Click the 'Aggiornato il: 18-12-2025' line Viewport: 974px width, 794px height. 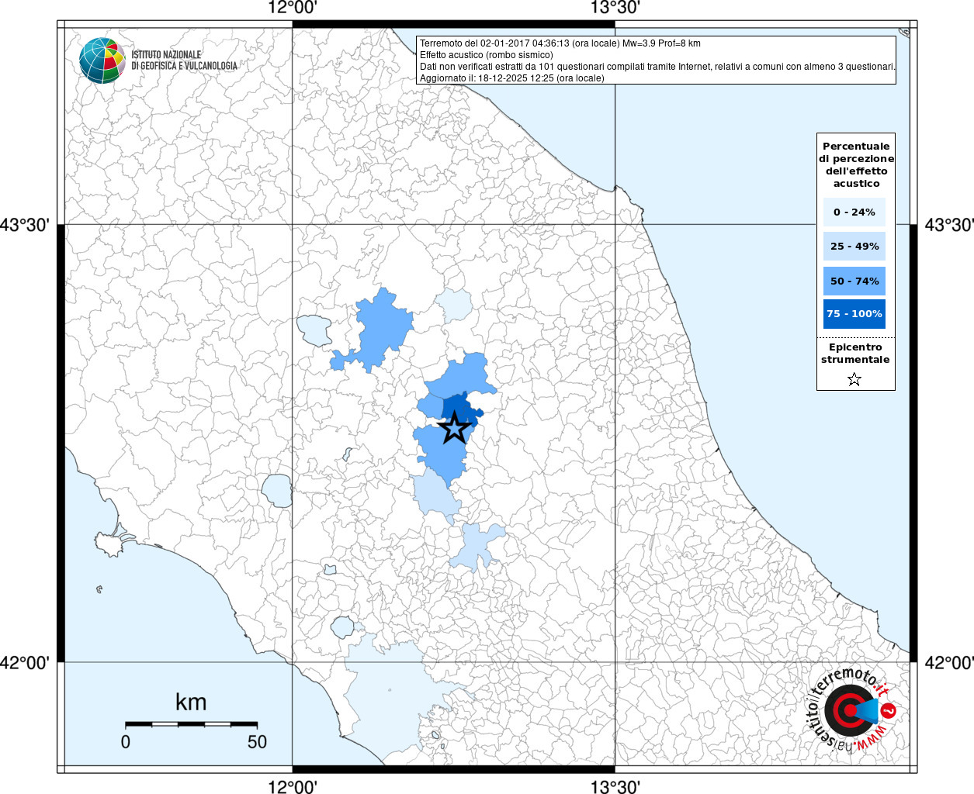coord(512,78)
